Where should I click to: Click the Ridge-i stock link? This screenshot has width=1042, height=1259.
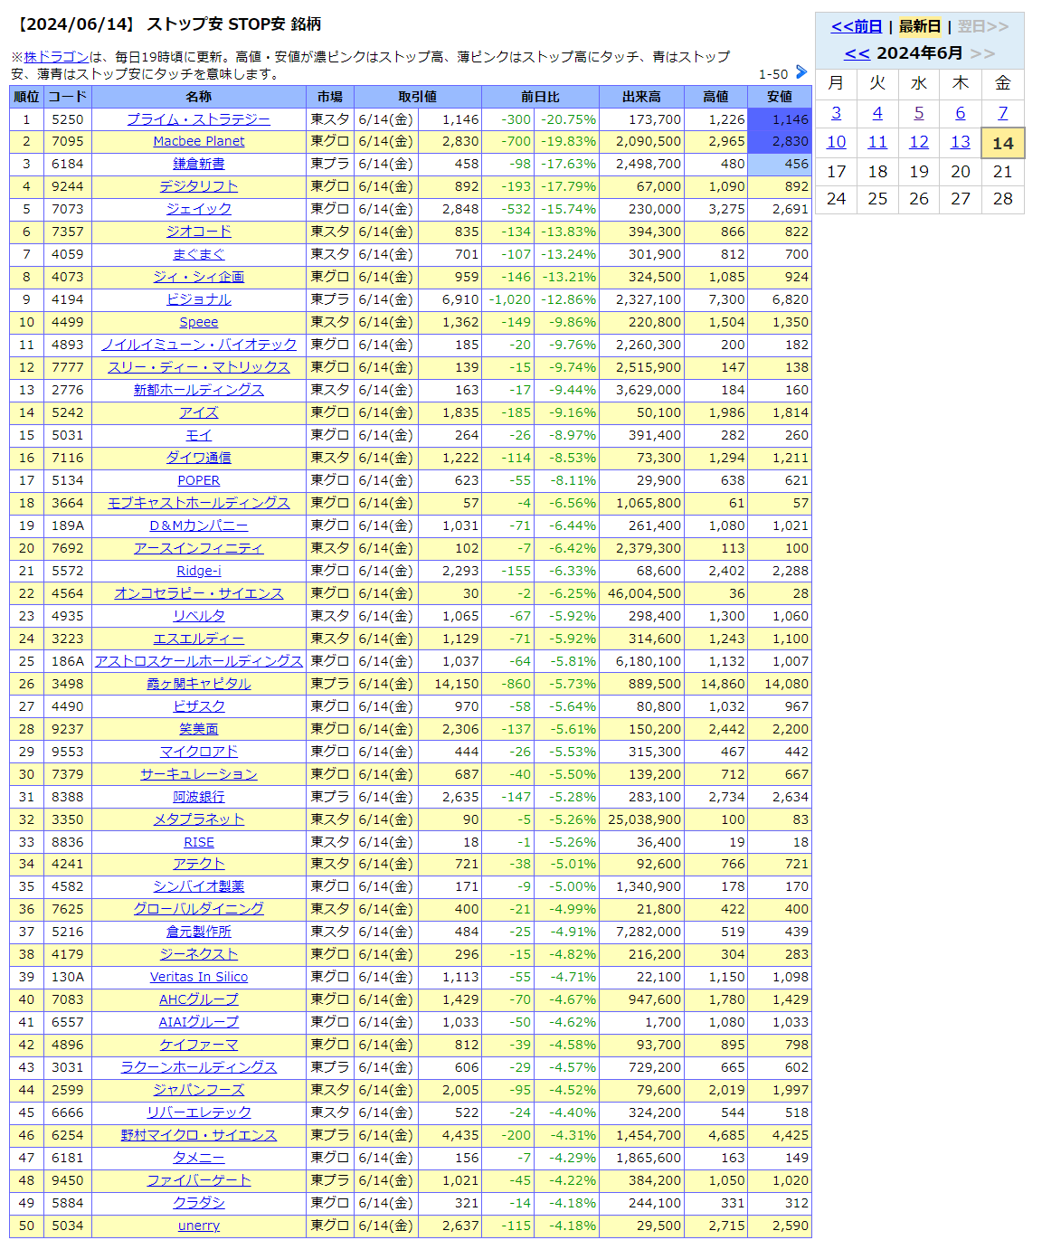coord(199,572)
